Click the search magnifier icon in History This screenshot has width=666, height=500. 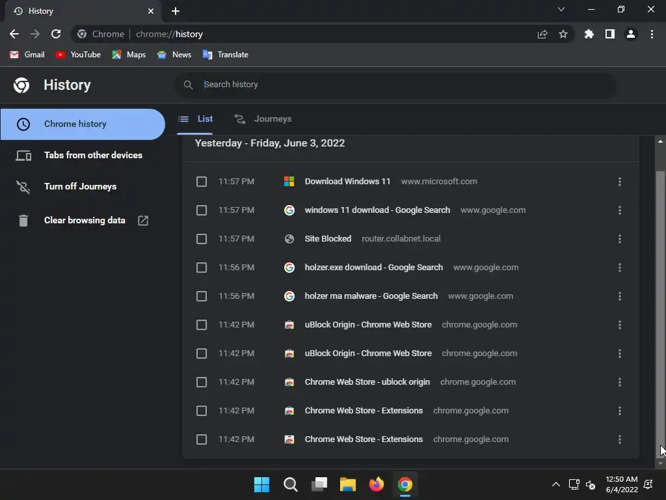[188, 85]
